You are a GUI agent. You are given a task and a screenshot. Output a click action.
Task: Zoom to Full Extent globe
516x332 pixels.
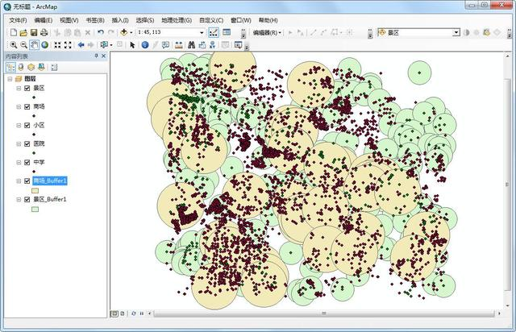[x=45, y=45]
